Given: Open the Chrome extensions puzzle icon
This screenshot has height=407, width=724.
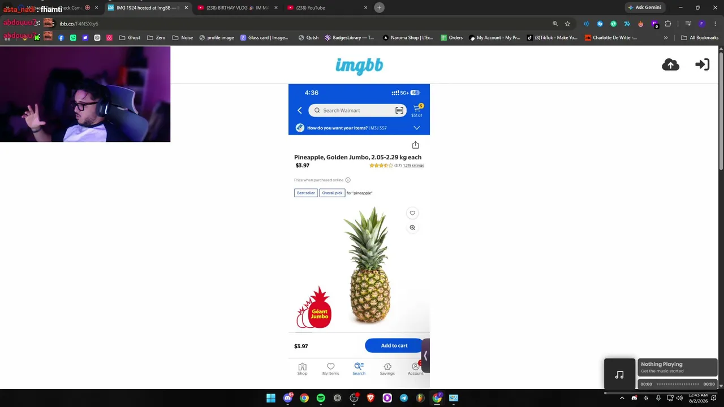Looking at the screenshot, I should 668,24.
